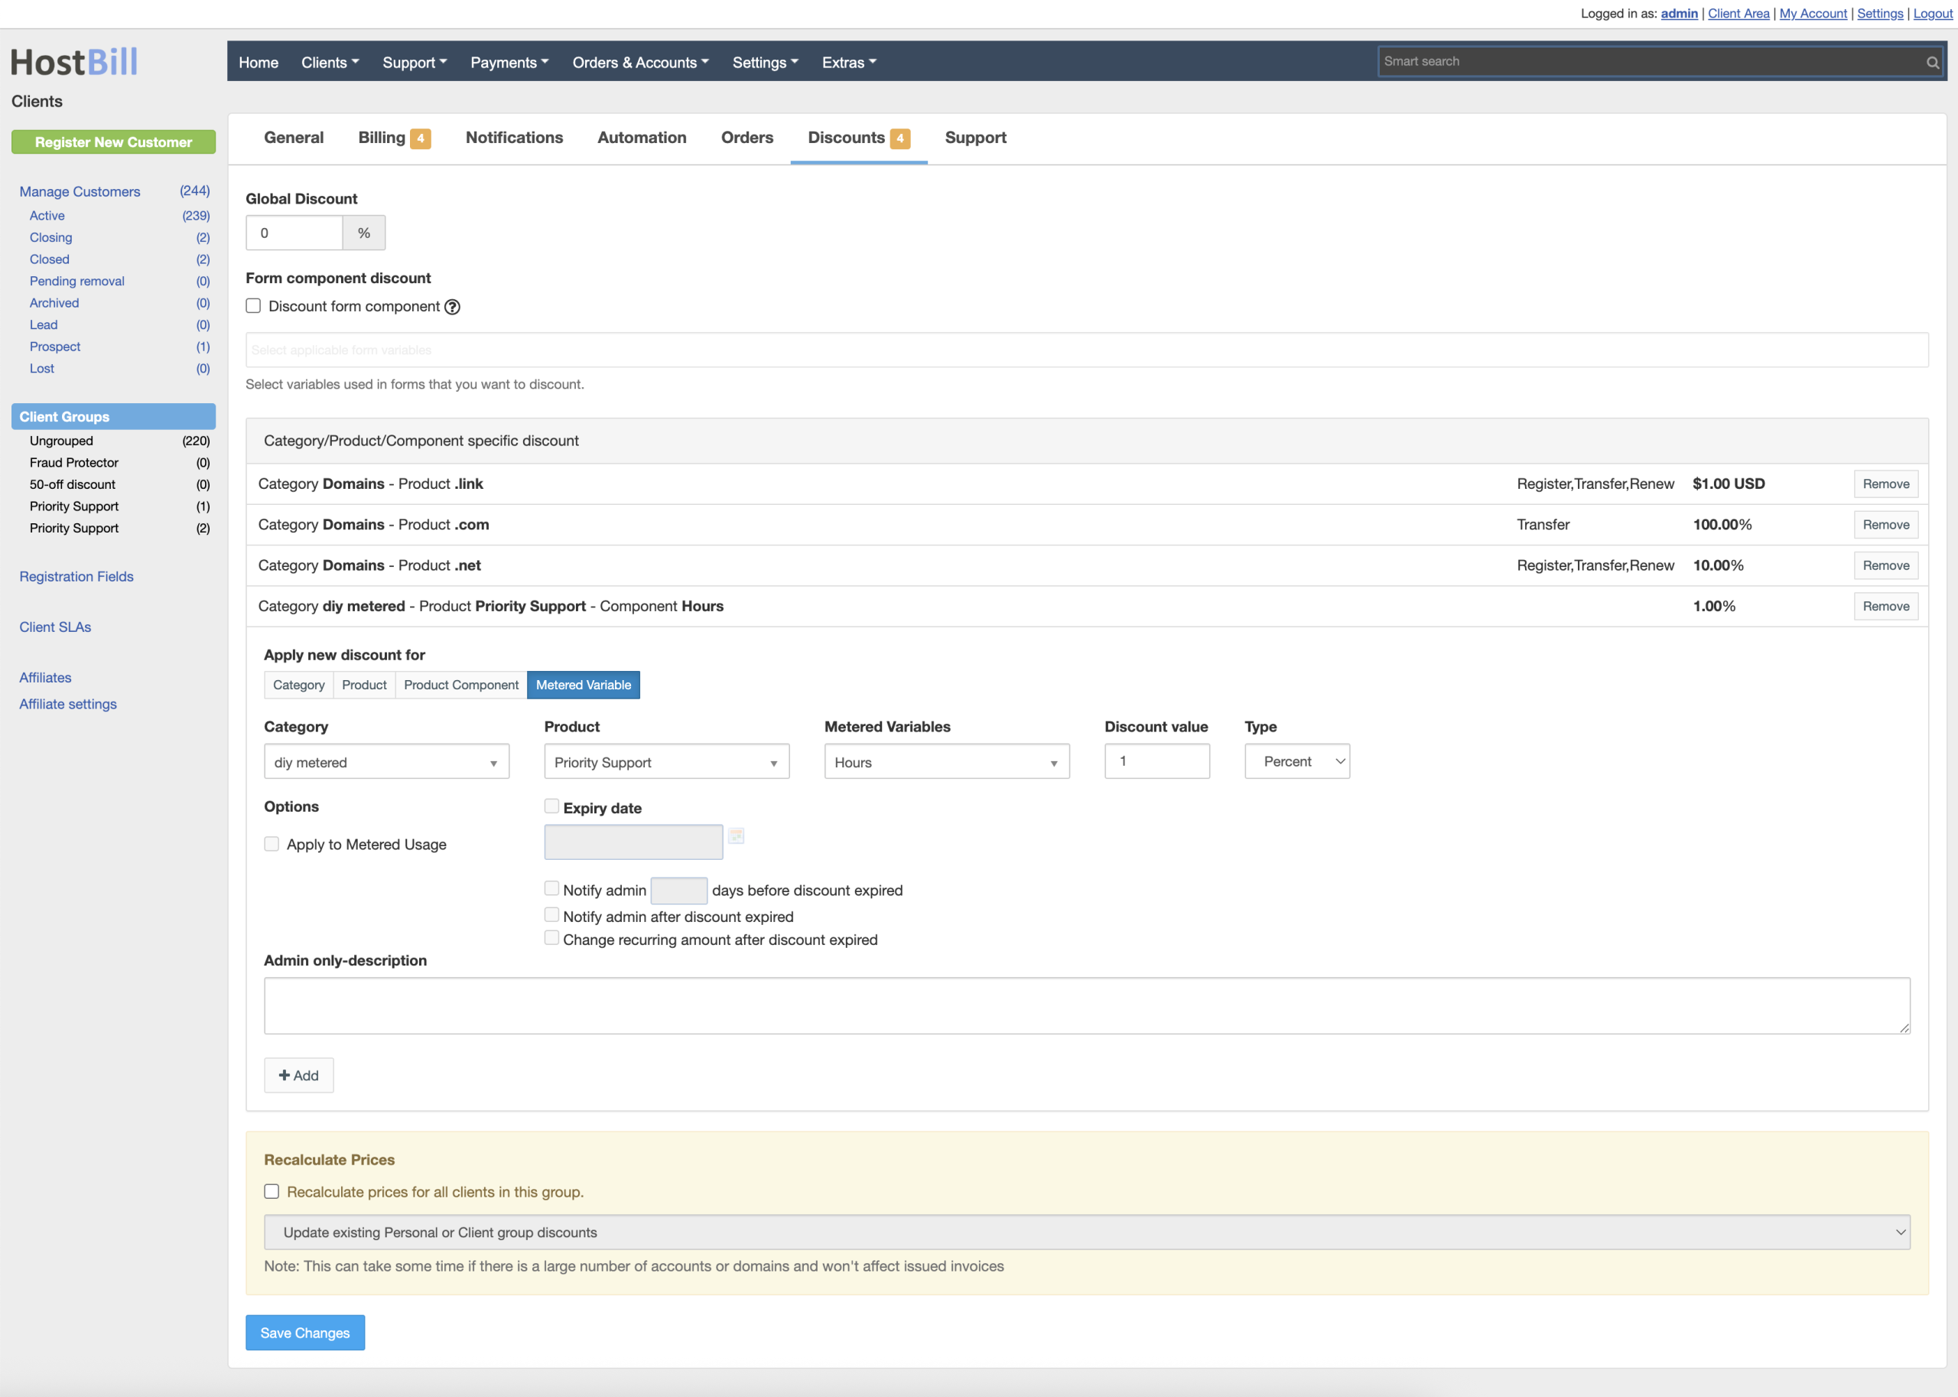The image size is (1958, 1397).
Task: Expand the Payments menu
Action: pyautogui.click(x=509, y=62)
